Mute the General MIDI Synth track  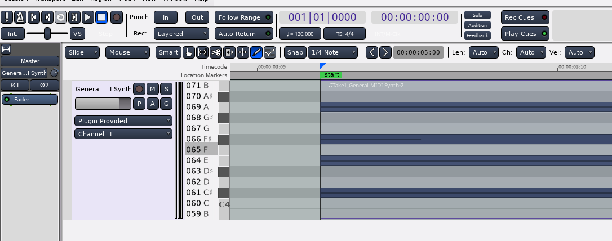pos(152,89)
